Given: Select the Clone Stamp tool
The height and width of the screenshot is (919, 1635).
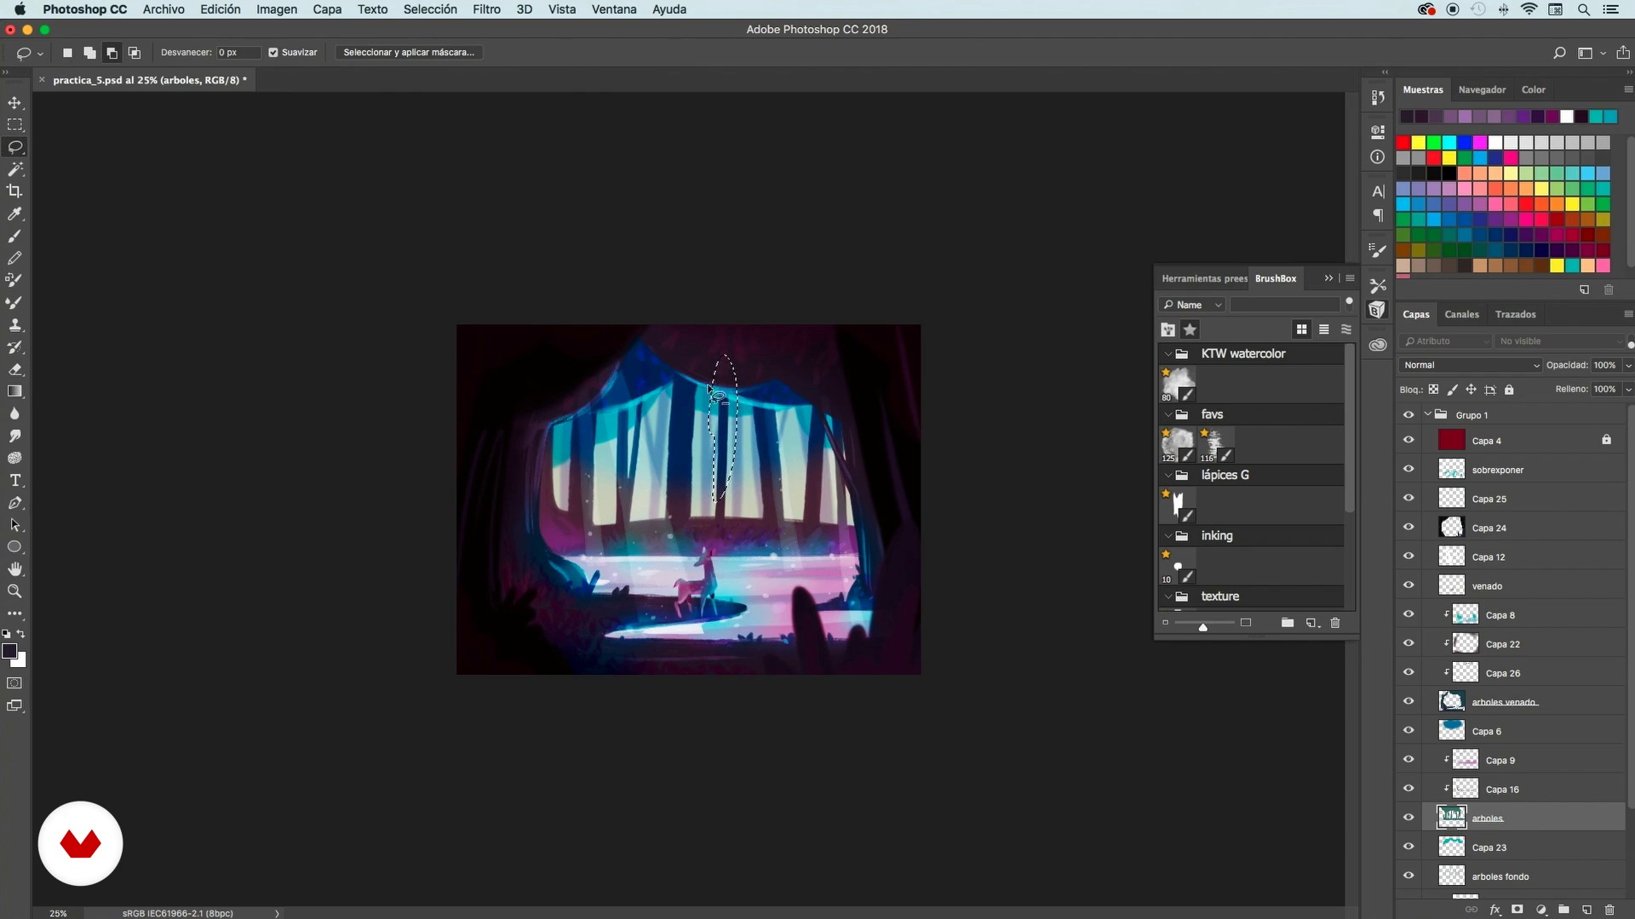Looking at the screenshot, I should coord(15,325).
